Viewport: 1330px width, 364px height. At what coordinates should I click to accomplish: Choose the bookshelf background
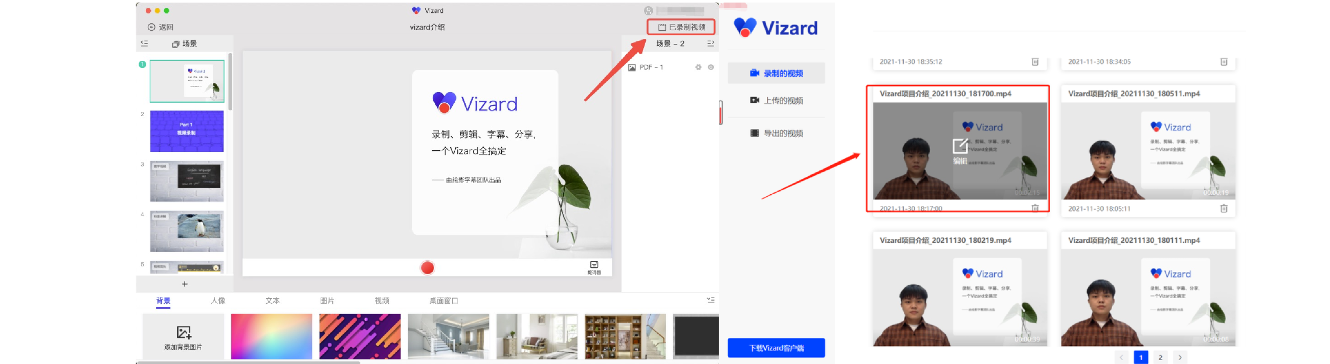(x=625, y=336)
